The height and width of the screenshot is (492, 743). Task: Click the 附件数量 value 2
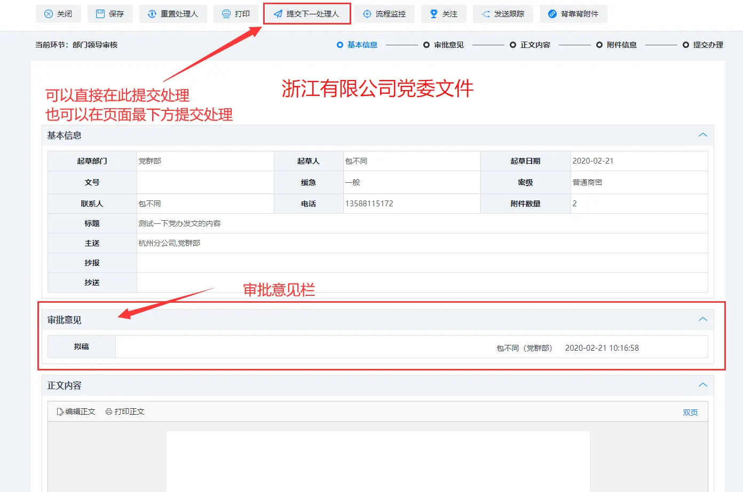click(x=574, y=204)
